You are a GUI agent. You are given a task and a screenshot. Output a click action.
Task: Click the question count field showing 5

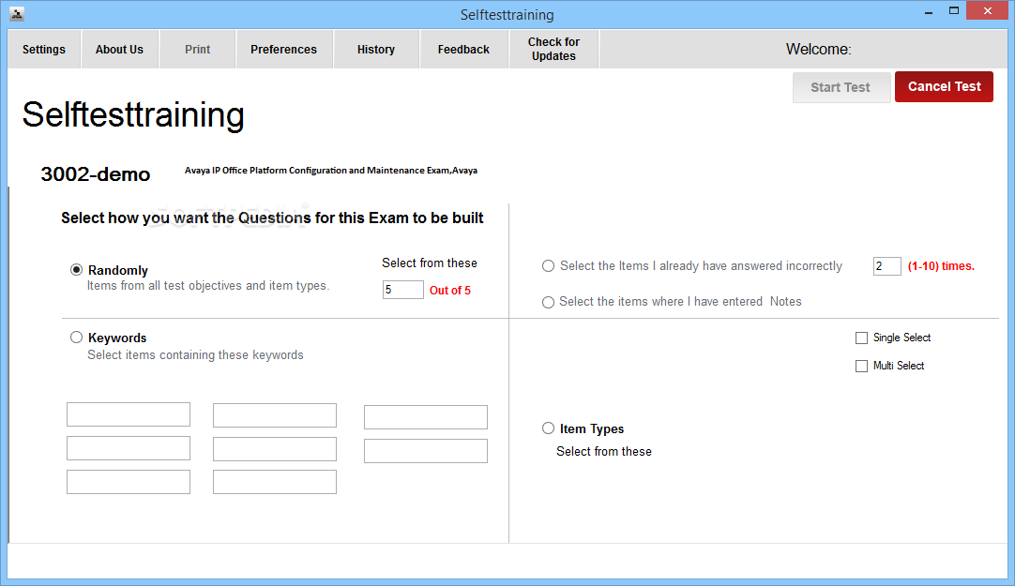coord(403,290)
